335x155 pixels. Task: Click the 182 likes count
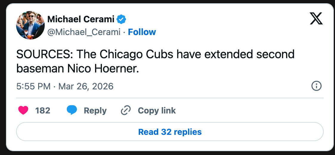(x=43, y=110)
